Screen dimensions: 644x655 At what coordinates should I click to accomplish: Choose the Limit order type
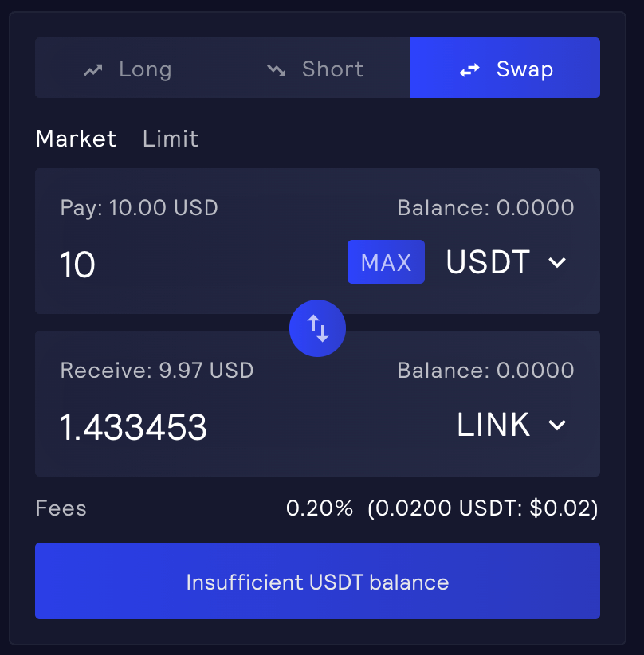[x=171, y=139]
